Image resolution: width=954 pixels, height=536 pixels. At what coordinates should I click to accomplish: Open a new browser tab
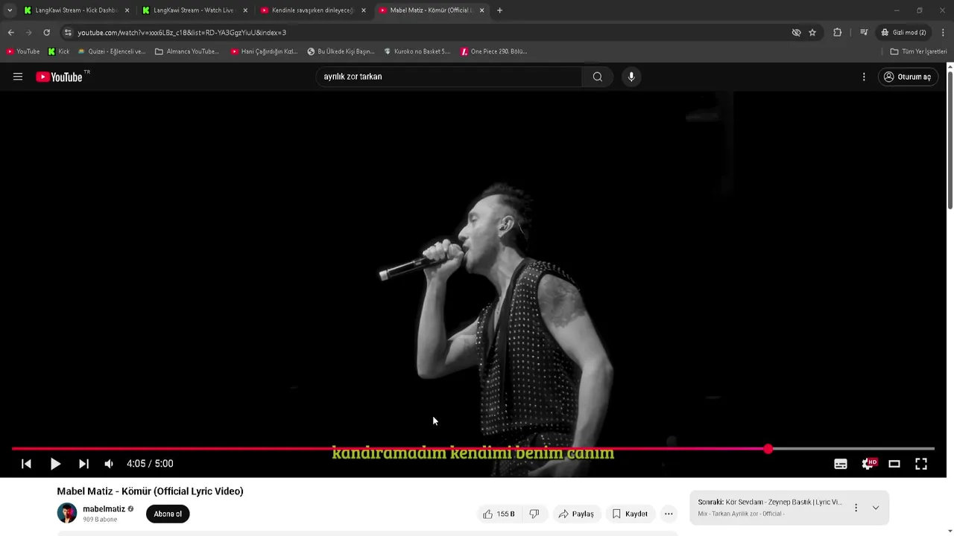499,10
